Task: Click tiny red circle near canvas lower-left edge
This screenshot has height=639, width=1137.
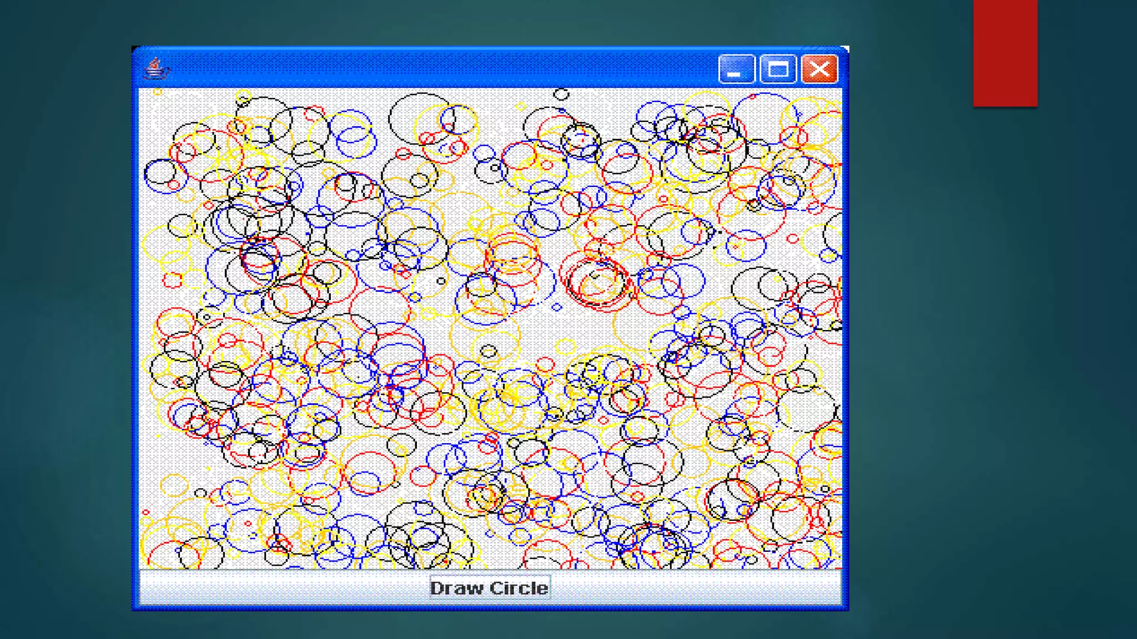Action: [146, 513]
